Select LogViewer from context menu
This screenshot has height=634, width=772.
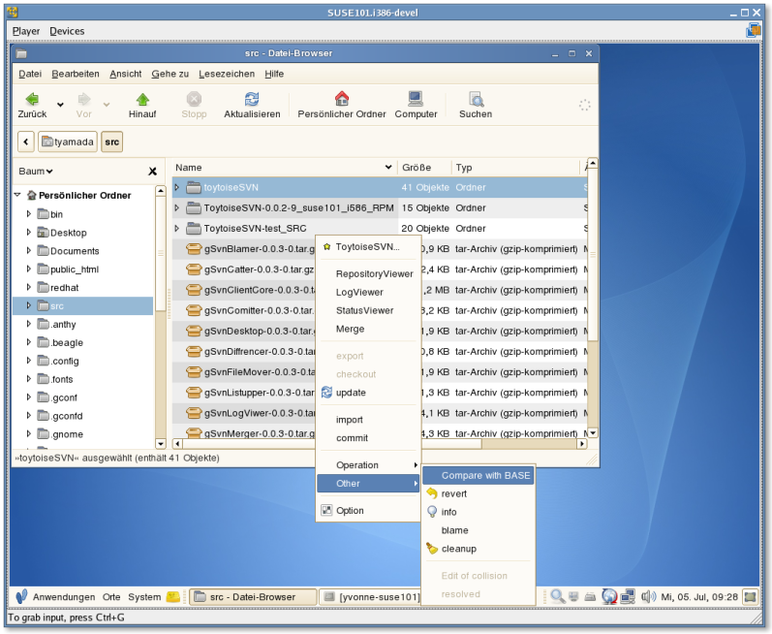tap(368, 292)
